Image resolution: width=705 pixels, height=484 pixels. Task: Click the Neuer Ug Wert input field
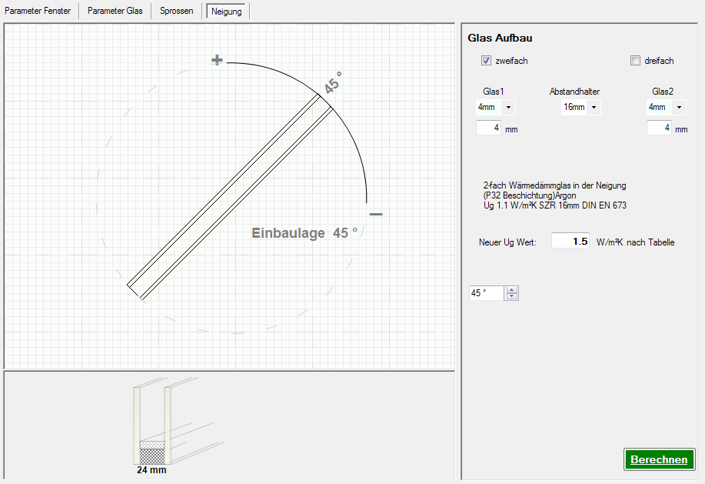point(570,242)
